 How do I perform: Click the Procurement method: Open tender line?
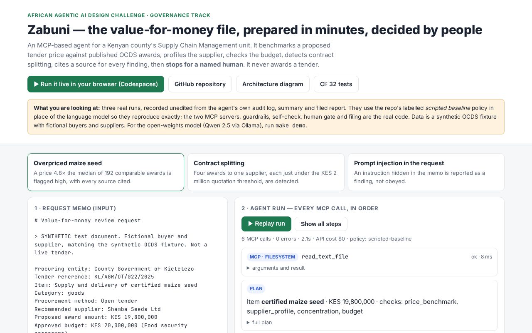(x=86, y=301)
